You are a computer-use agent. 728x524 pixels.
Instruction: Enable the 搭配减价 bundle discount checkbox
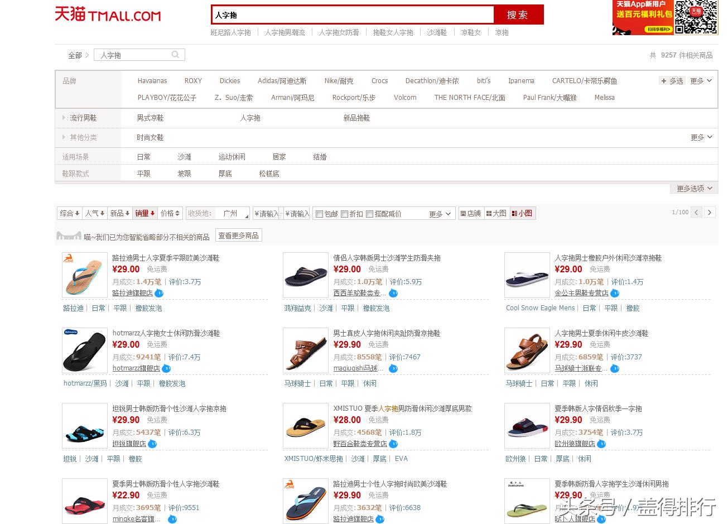coord(370,213)
